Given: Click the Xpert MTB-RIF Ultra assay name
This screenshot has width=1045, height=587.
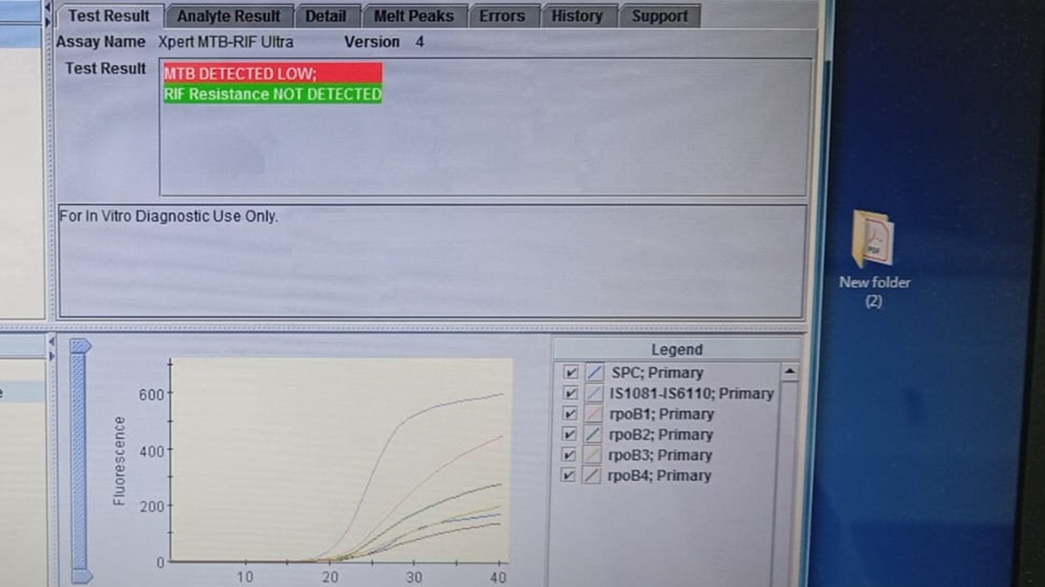Looking at the screenshot, I should coord(226,42).
